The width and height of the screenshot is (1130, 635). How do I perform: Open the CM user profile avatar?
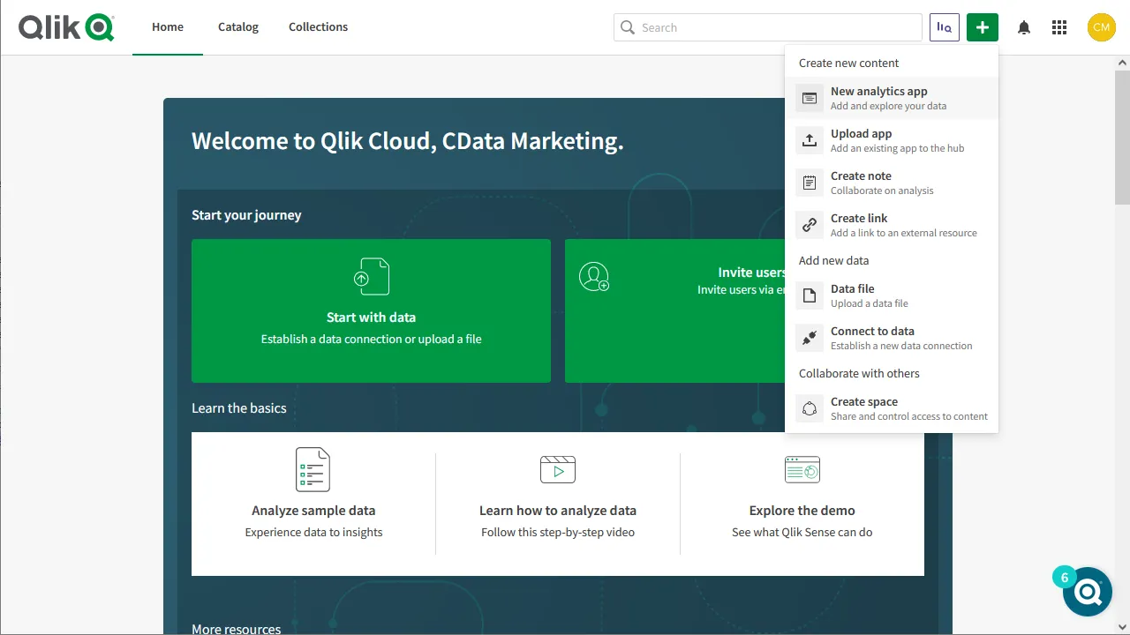pos(1101,27)
